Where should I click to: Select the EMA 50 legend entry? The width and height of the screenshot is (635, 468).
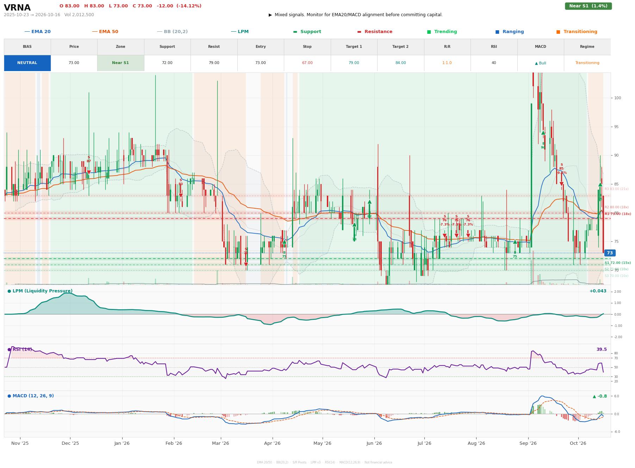(x=105, y=32)
